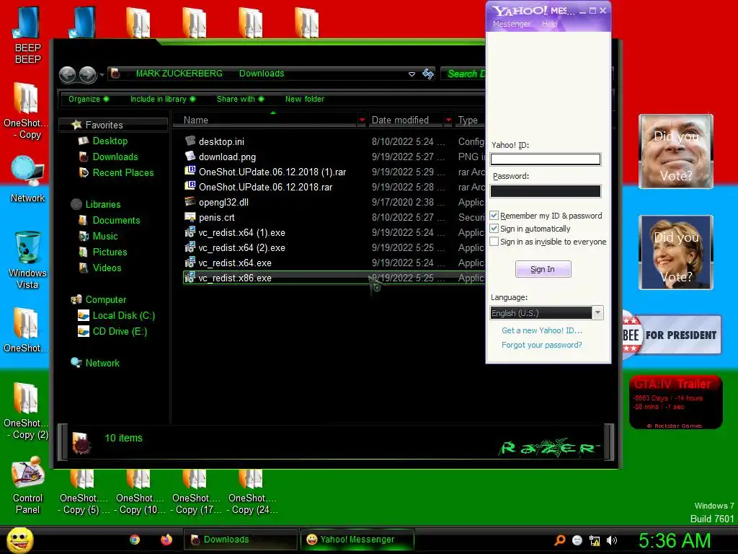Click the volume speaker tray icon

(612, 540)
